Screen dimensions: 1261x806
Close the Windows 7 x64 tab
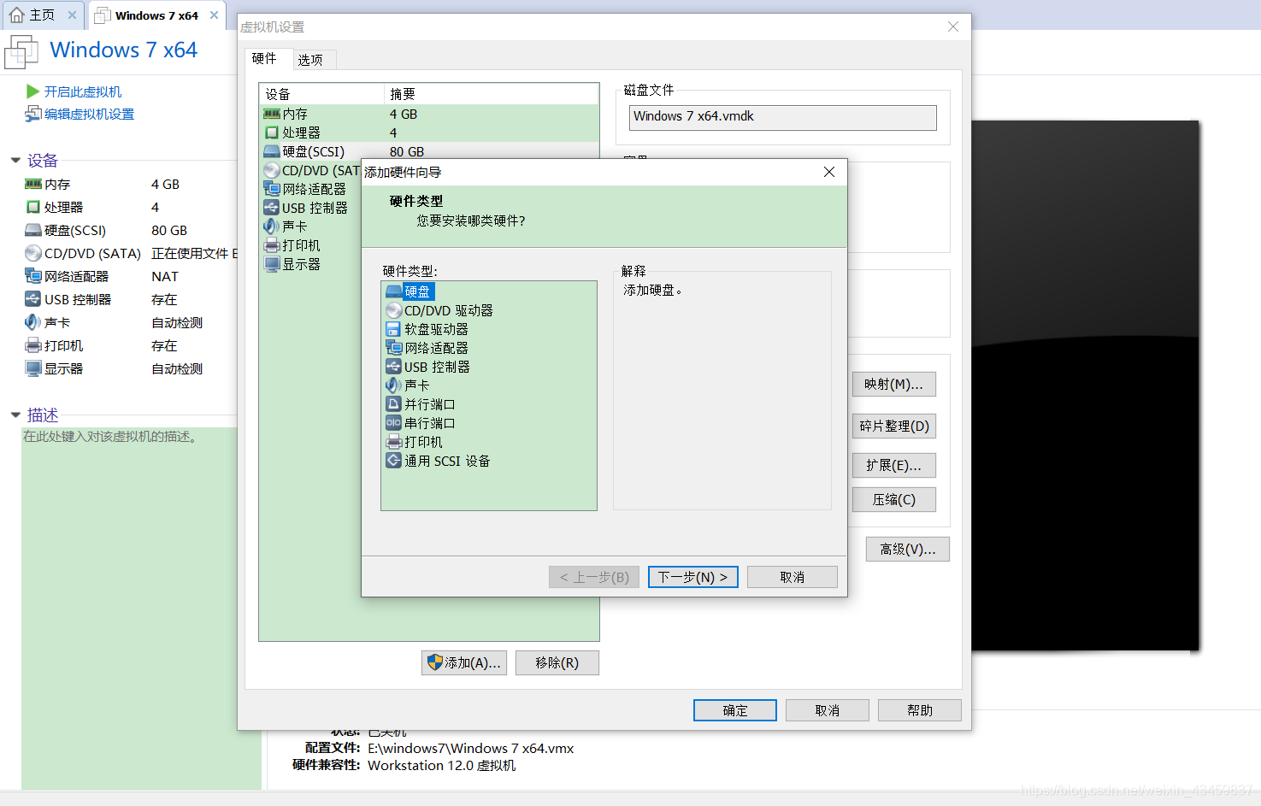tap(214, 15)
